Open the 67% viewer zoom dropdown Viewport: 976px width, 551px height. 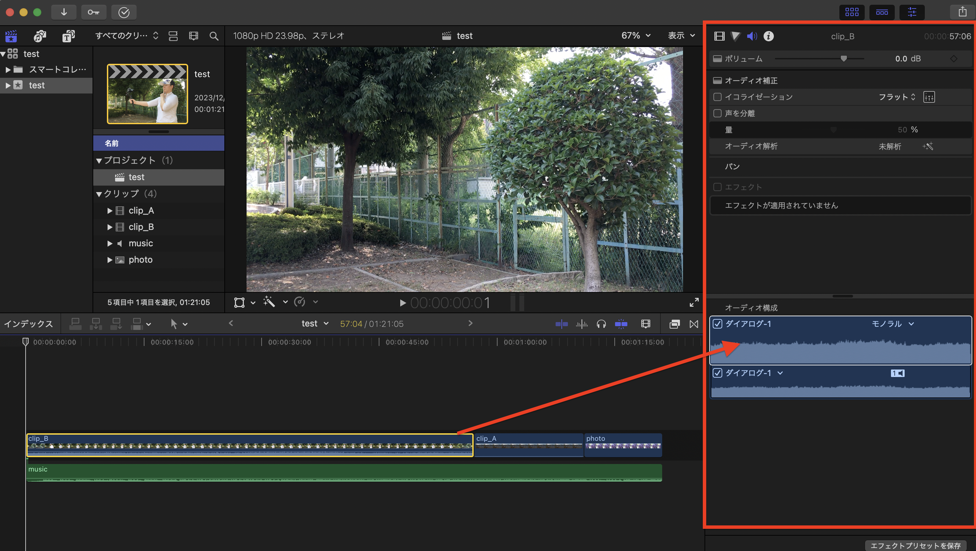[x=636, y=35]
